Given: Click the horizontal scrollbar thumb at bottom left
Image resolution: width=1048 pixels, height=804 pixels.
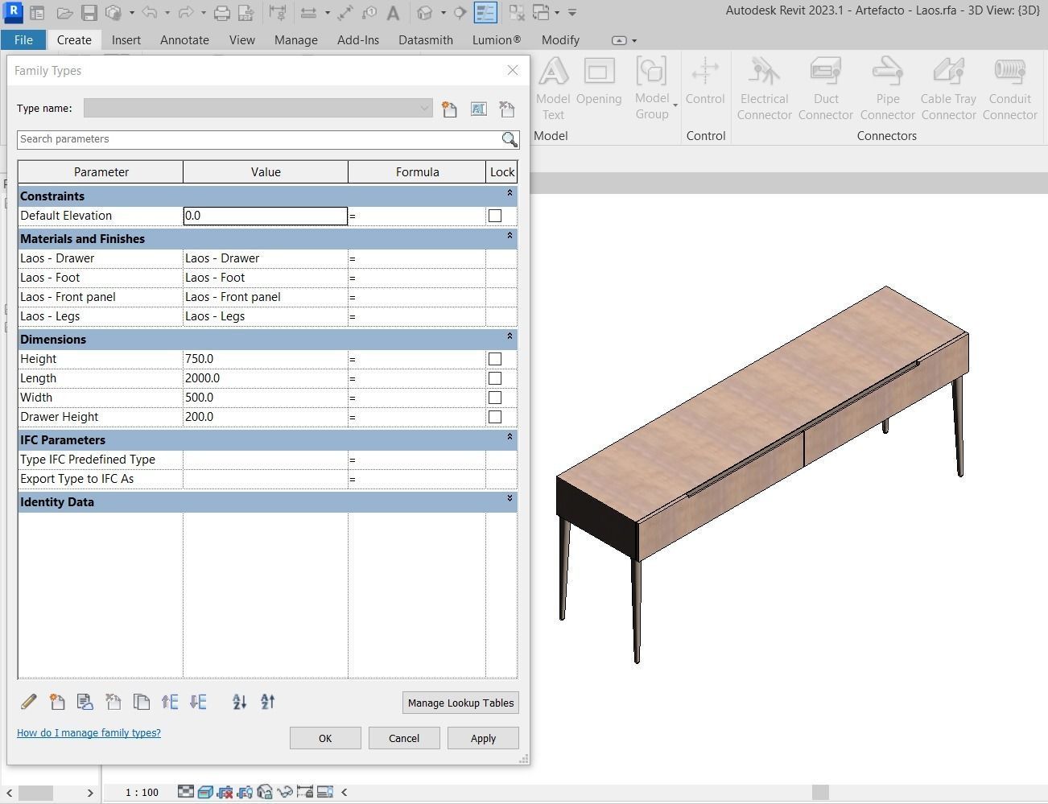Looking at the screenshot, I should [35, 793].
